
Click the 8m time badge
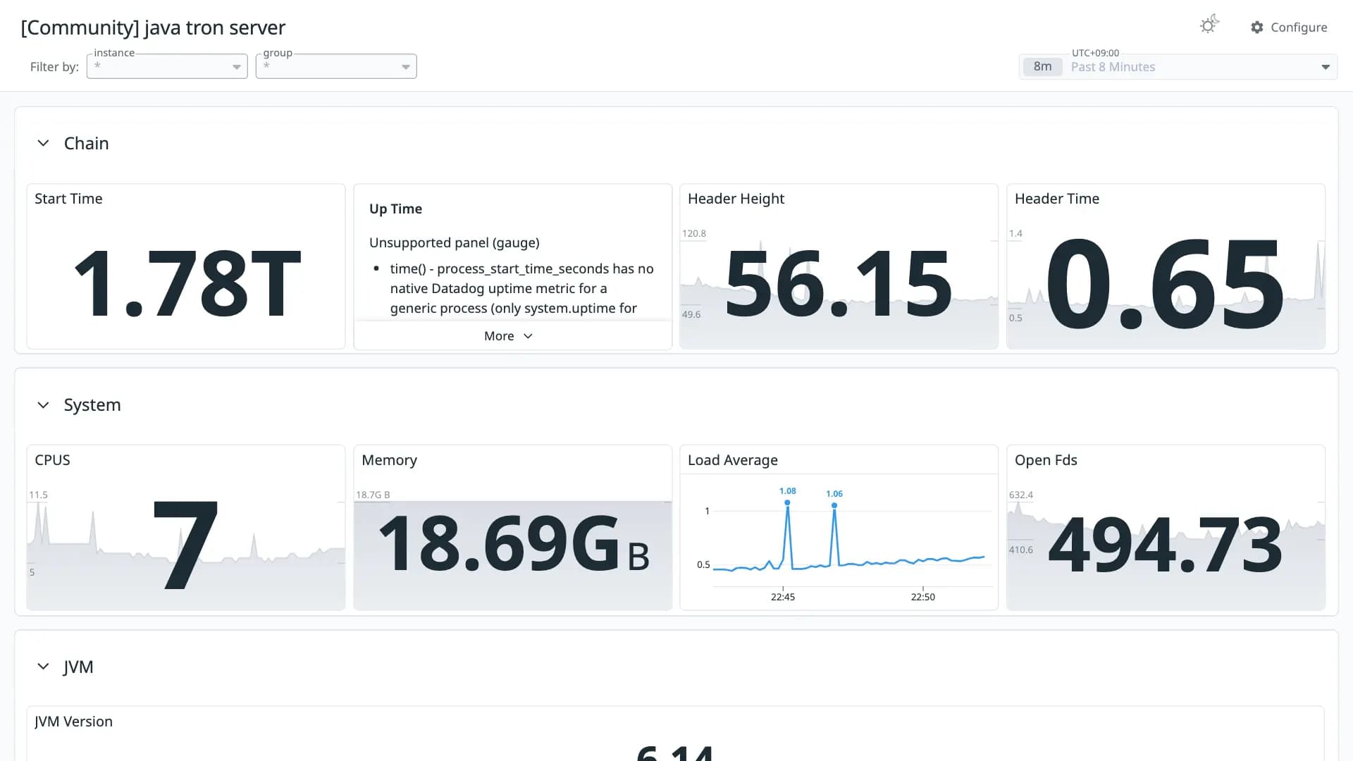click(1042, 67)
